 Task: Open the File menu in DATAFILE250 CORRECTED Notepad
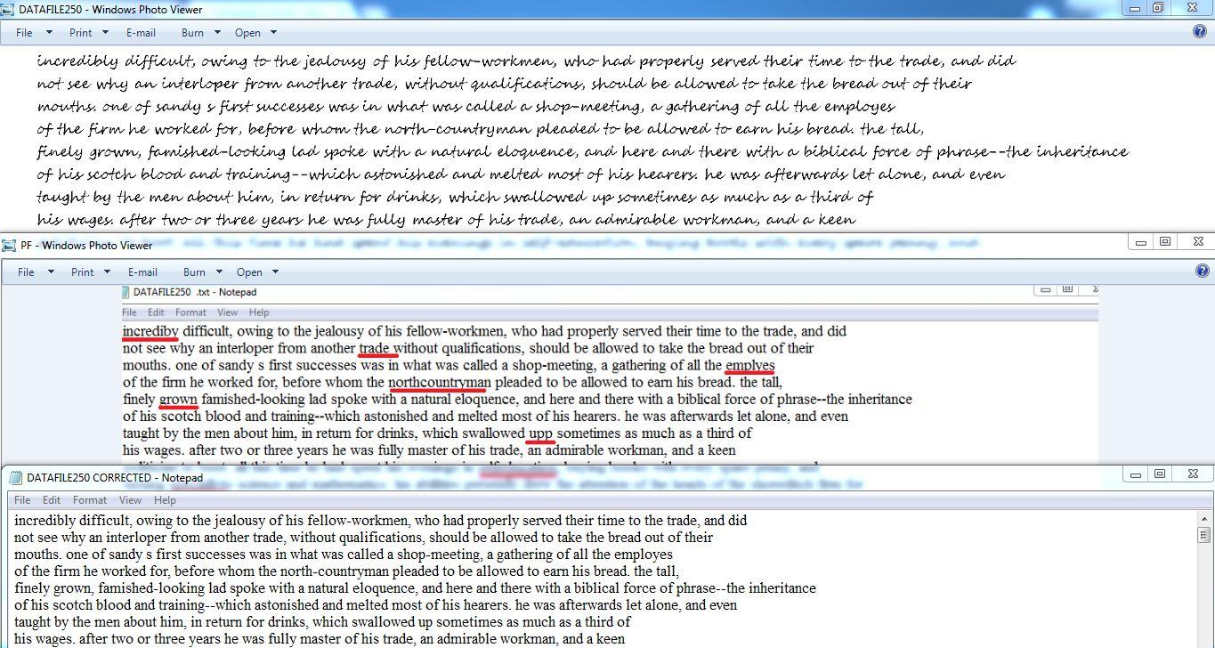click(21, 499)
